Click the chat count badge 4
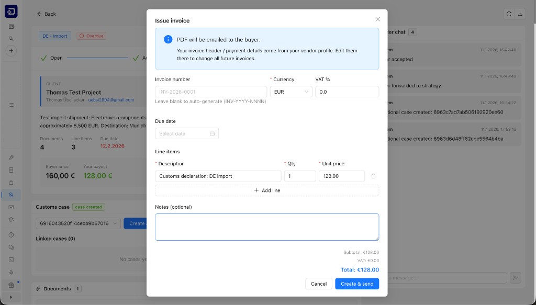The image size is (536, 305). click(x=412, y=32)
